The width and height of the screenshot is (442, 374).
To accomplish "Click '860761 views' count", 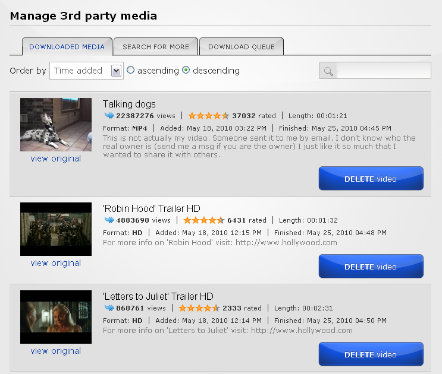I will pyautogui.click(x=141, y=308).
